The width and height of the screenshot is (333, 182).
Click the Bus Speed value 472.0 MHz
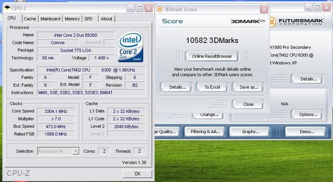point(56,126)
